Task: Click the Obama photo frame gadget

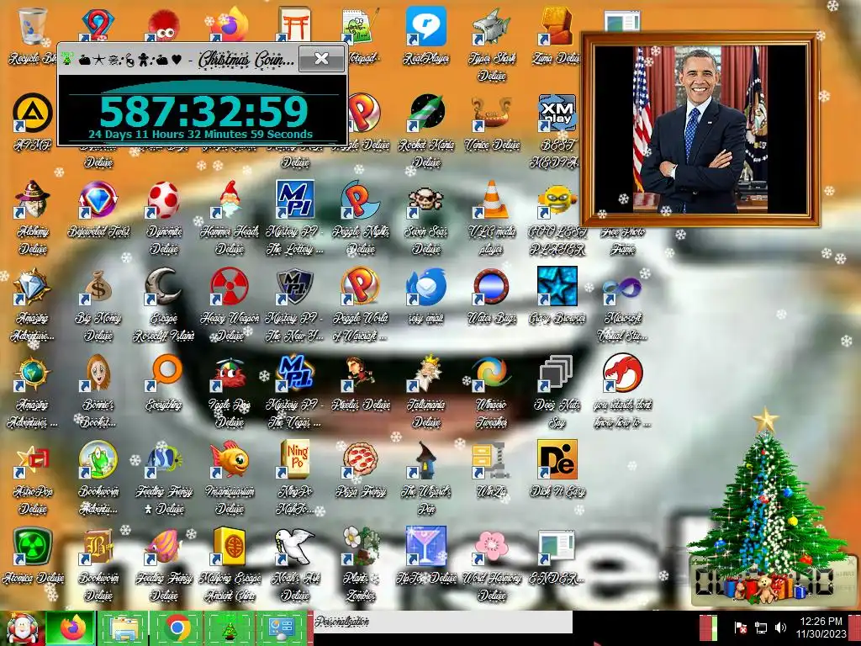Action: [700, 130]
